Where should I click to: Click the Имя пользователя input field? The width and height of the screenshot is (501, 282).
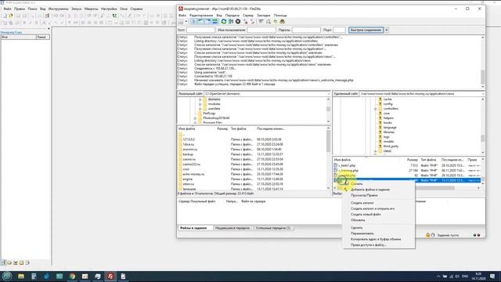(261, 30)
